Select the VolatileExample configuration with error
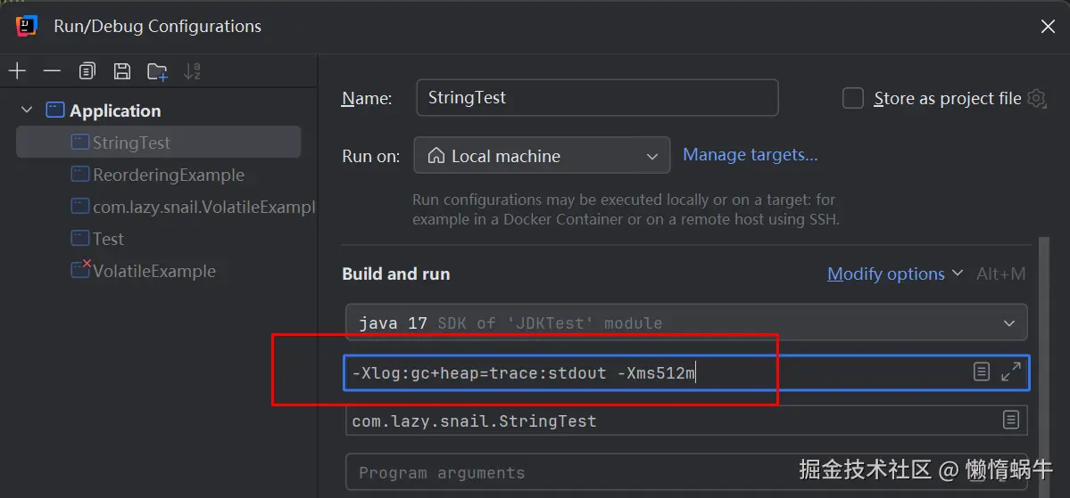This screenshot has width=1070, height=498. 153,271
